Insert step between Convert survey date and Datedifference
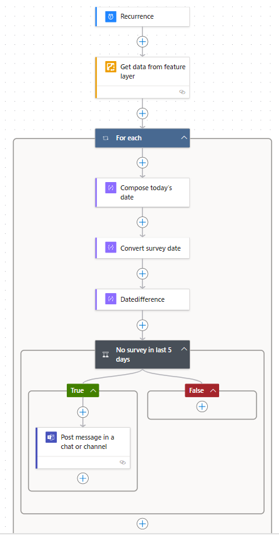This screenshot has height=535, width=279. click(x=142, y=274)
